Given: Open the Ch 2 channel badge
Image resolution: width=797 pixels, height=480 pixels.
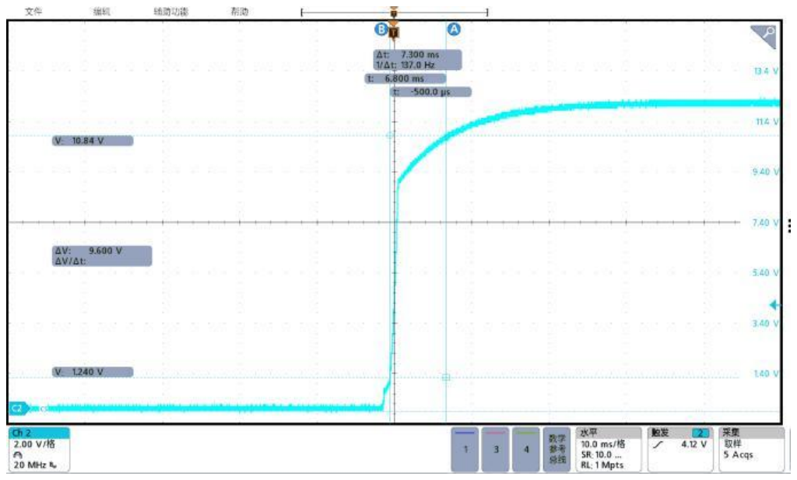Looking at the screenshot, I should click(x=39, y=450).
